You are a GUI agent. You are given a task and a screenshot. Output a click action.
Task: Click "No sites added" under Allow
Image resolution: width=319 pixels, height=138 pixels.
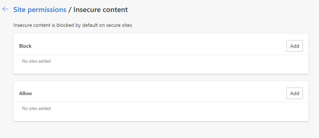click(x=36, y=109)
